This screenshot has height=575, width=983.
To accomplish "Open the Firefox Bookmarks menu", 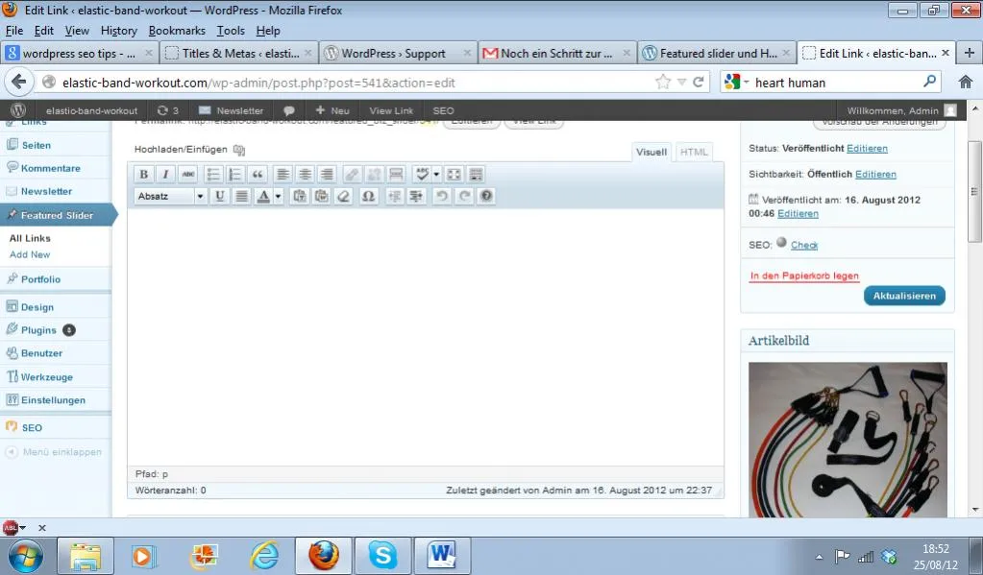I will point(177,31).
